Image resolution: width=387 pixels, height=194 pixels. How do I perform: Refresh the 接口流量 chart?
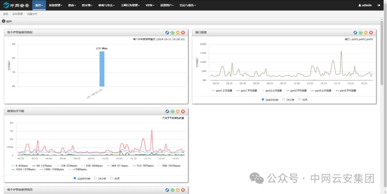[x=361, y=33]
